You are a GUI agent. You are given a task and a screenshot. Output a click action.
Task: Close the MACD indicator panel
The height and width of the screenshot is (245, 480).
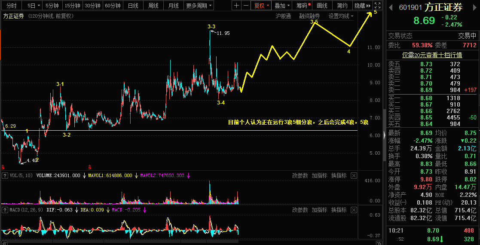tap(354, 210)
